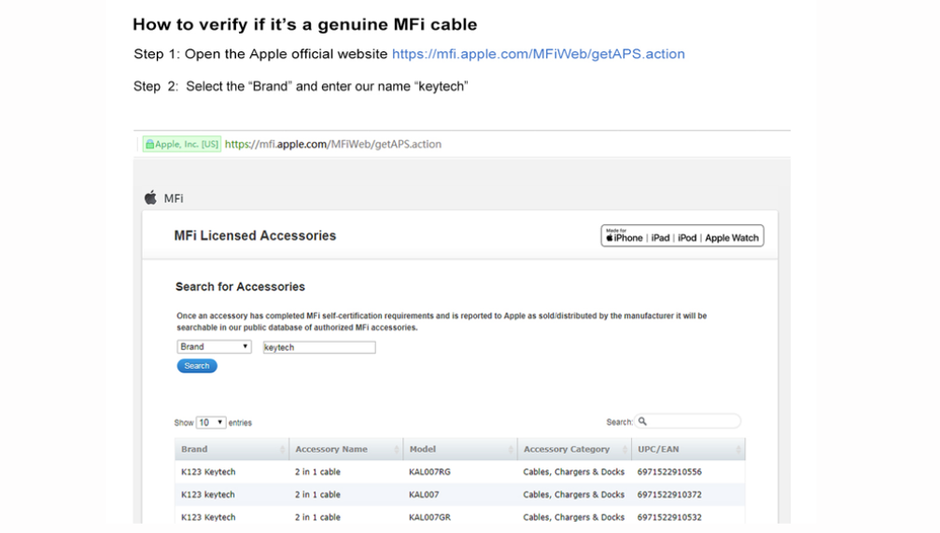The width and height of the screenshot is (940, 533).
Task: Click the blue Search button
Action: [x=197, y=366]
